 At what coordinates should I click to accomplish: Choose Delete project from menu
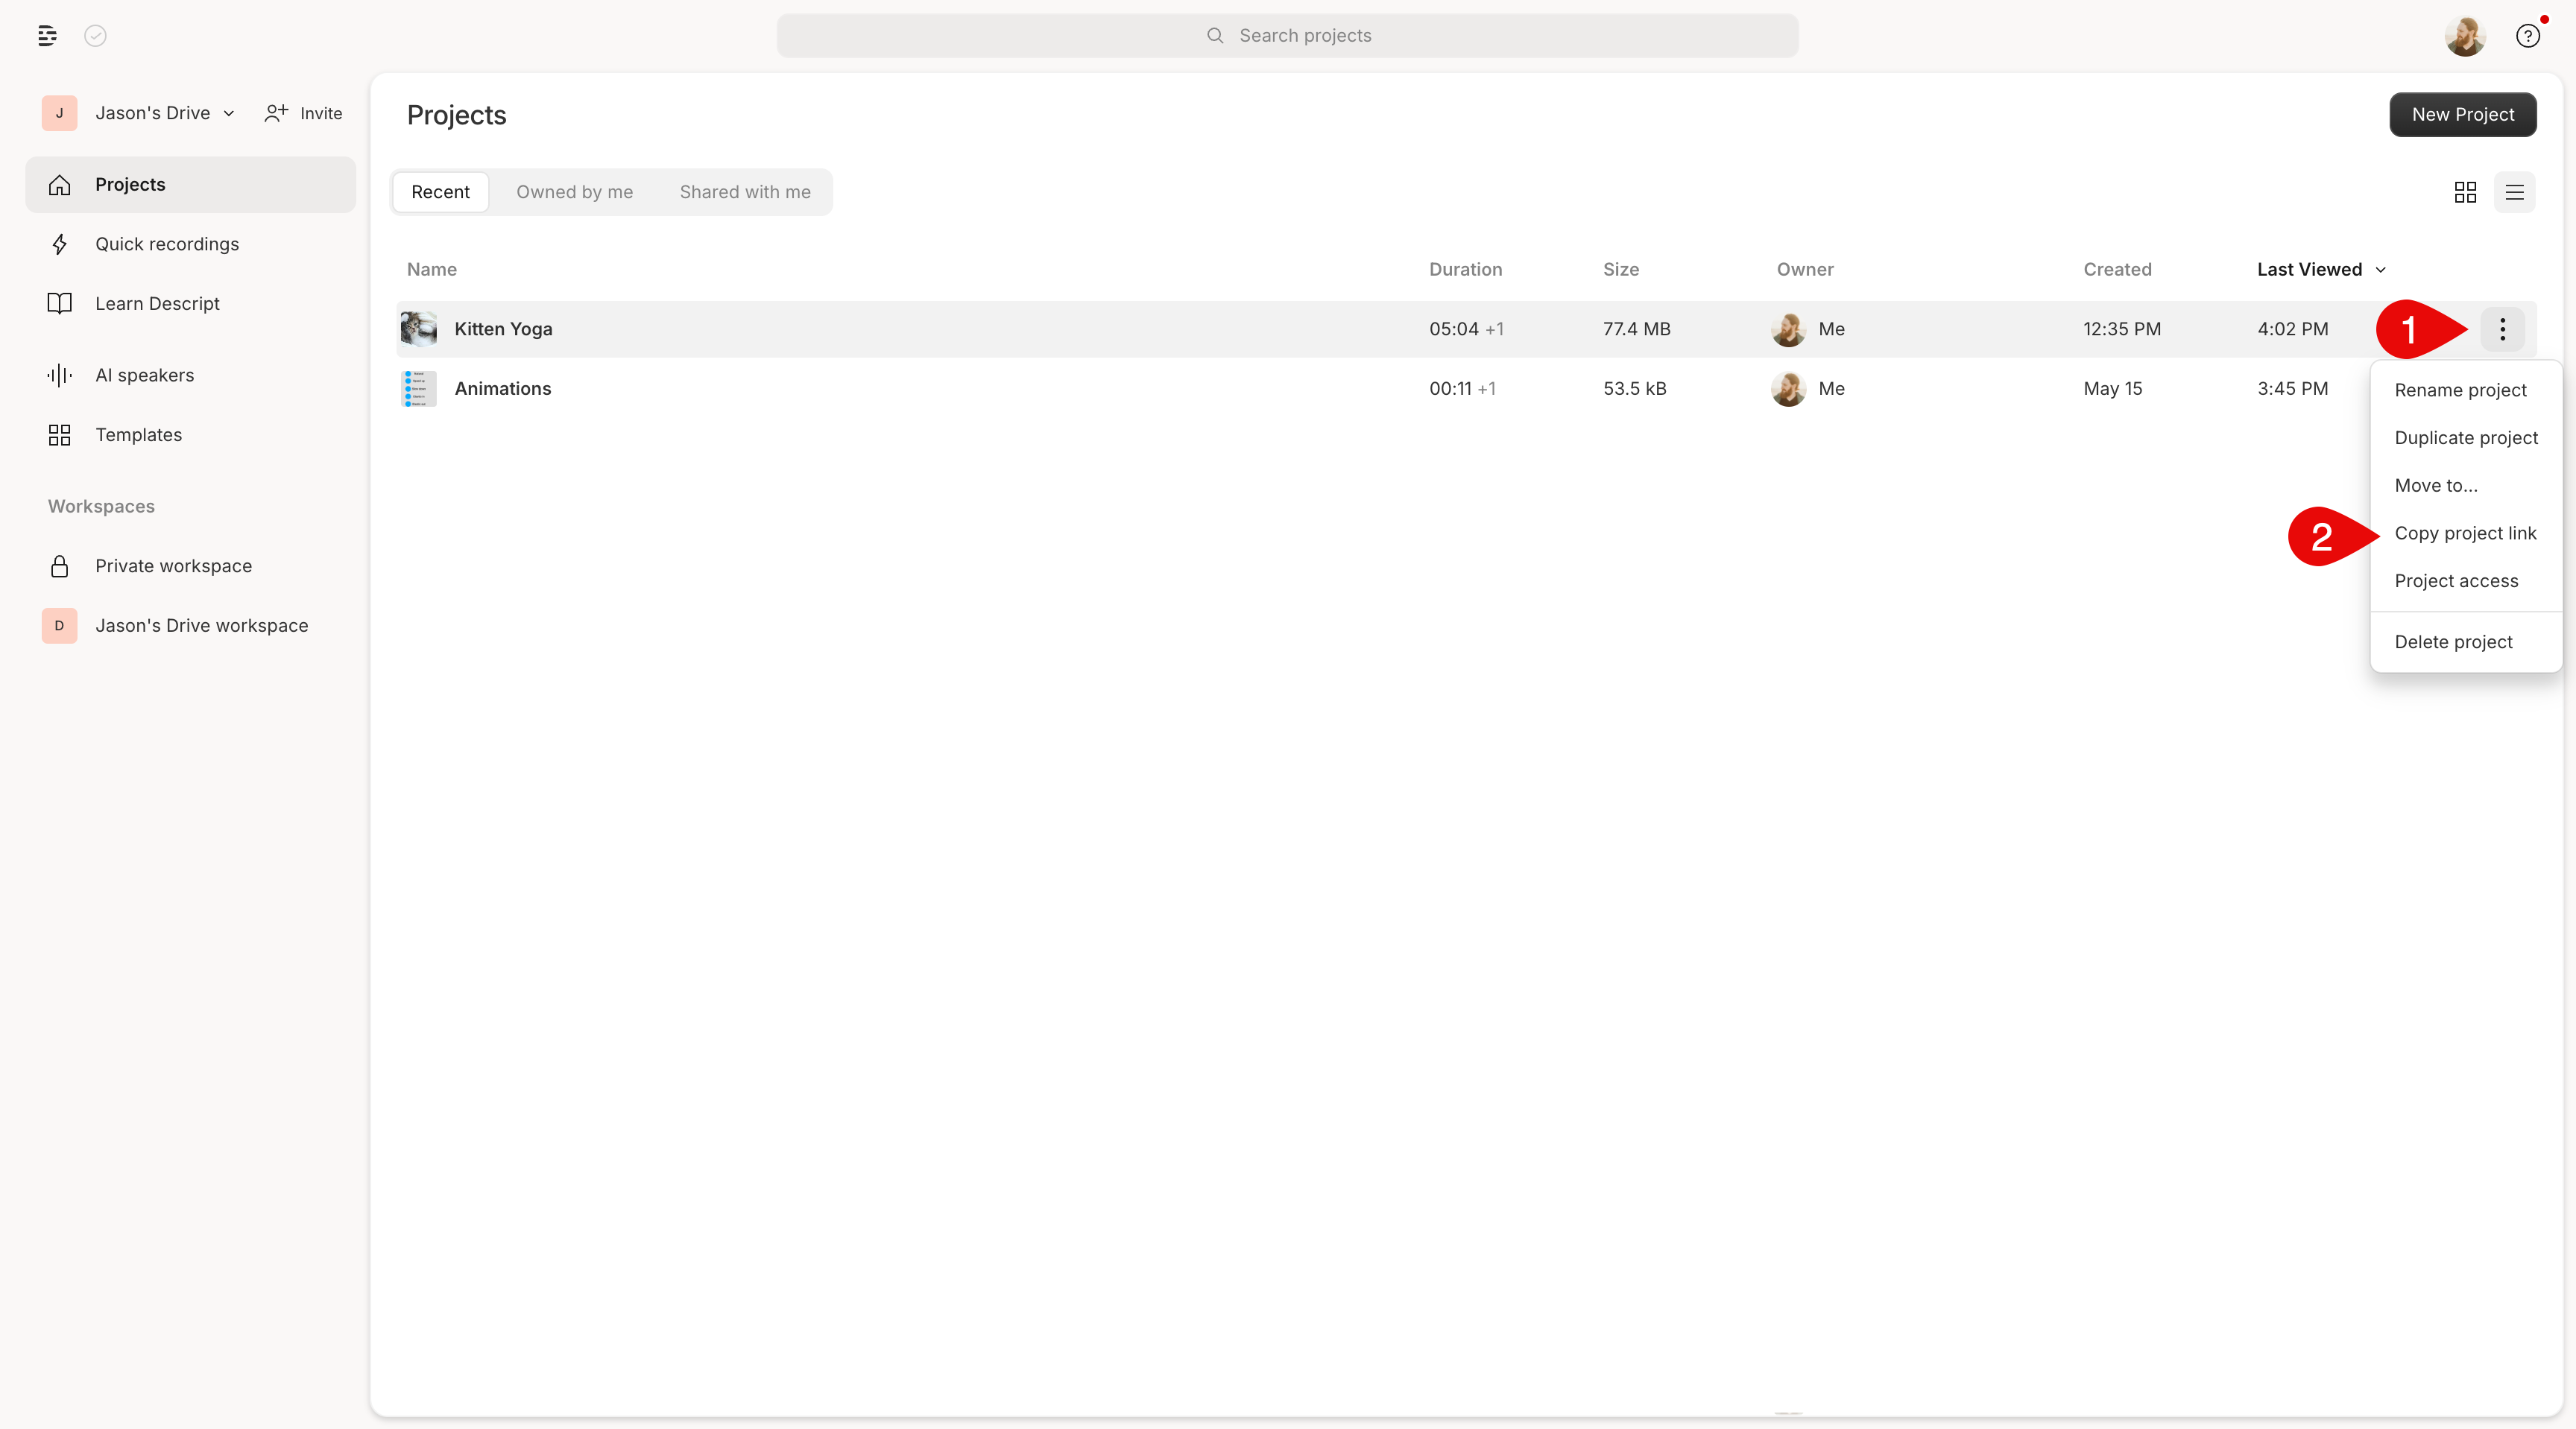point(2465,642)
